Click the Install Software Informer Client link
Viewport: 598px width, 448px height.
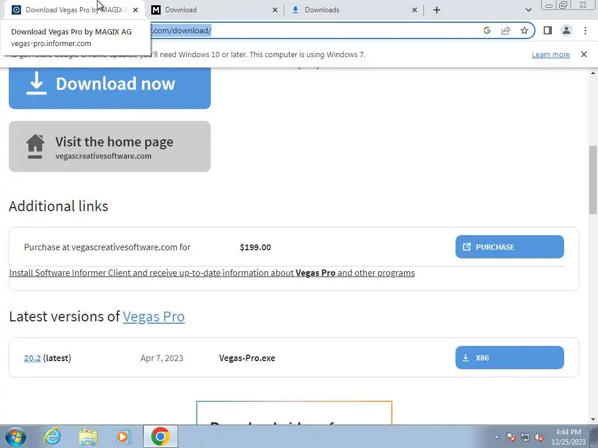(x=211, y=273)
